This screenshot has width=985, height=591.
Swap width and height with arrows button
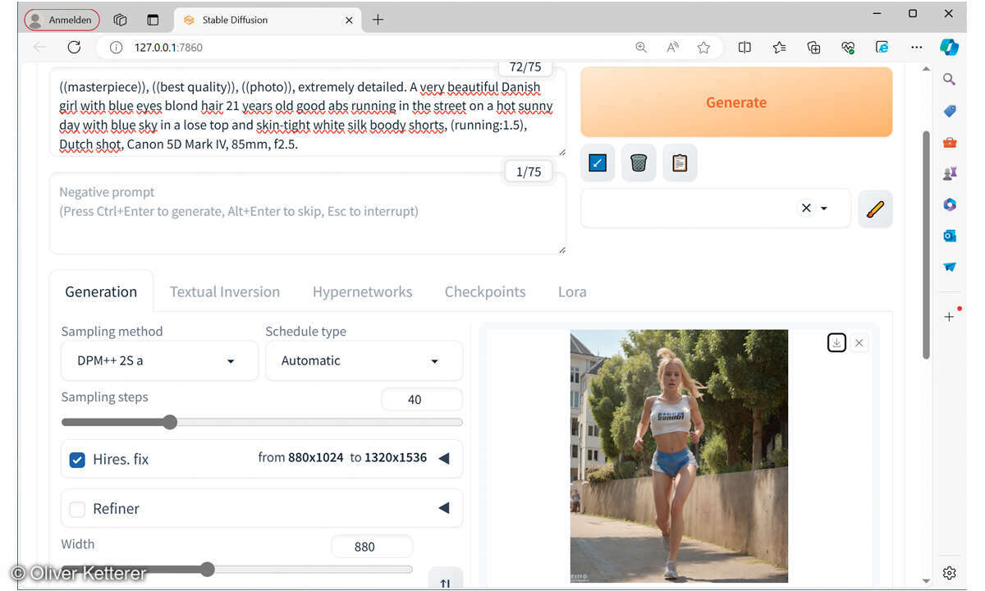(445, 580)
